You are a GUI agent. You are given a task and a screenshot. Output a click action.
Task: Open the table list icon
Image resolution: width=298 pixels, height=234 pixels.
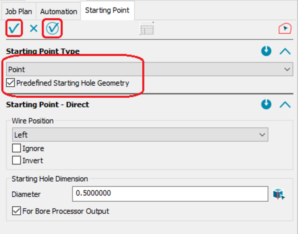(x=147, y=29)
